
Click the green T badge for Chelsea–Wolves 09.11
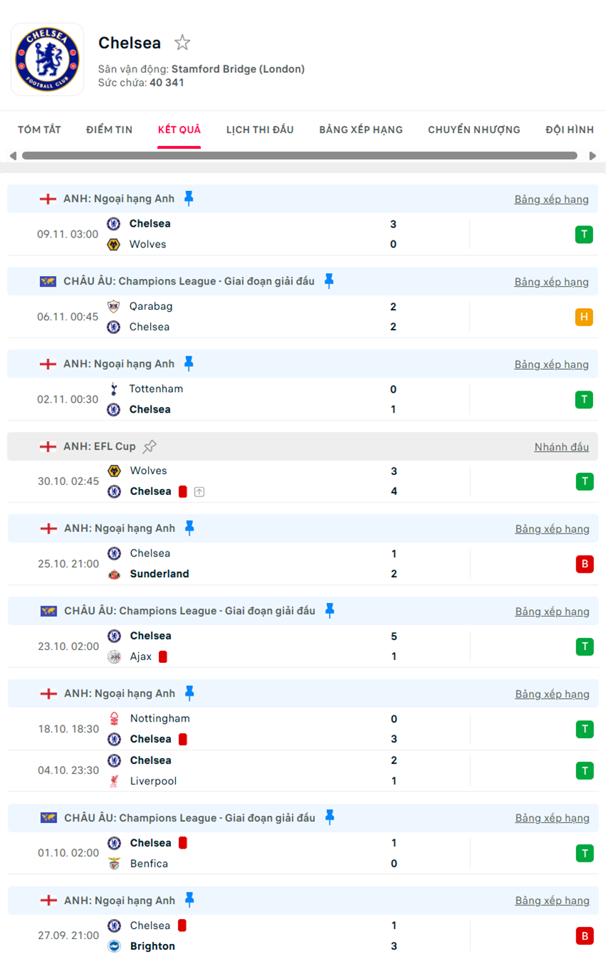[x=584, y=234]
